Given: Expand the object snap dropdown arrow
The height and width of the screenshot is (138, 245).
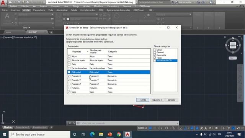Looking at the screenshot, I should 188,128.
